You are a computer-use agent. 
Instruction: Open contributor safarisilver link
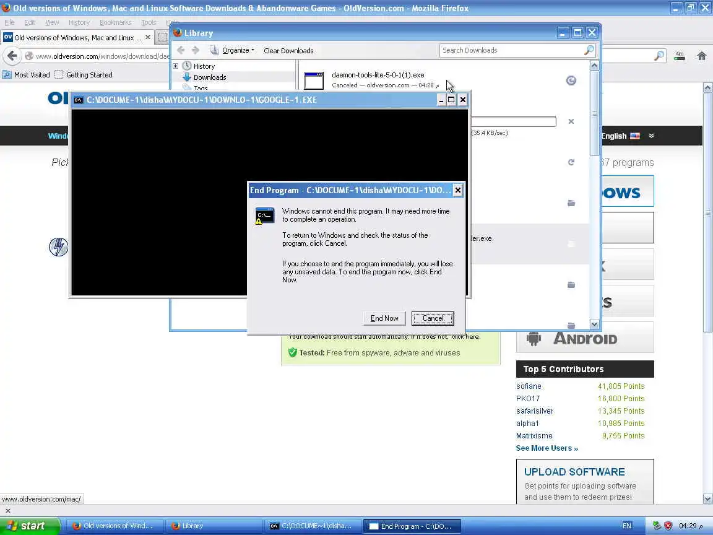coord(535,411)
